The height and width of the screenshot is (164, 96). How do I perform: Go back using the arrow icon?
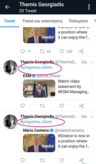click(x=7, y=7)
